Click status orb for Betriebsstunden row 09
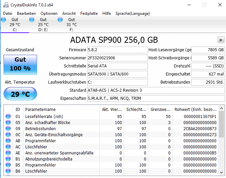 click(x=8, y=128)
